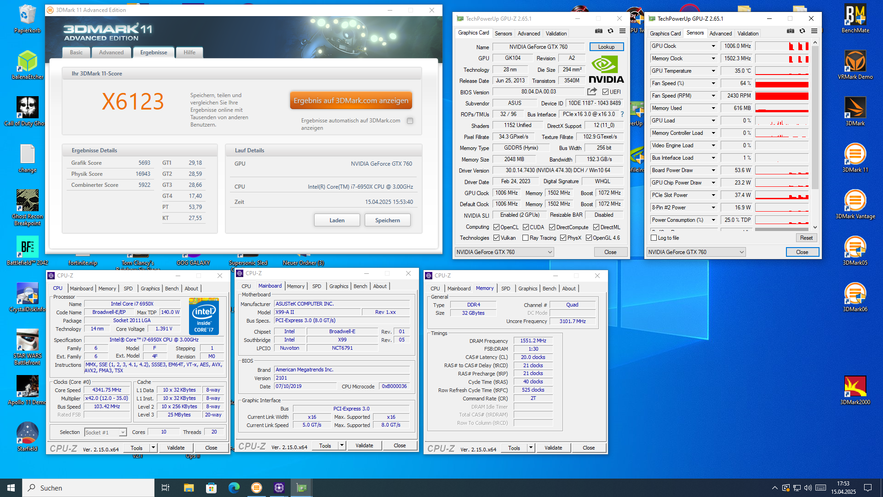
Task: Toggle the OpenCL checkbox in GPU-Z
Action: point(496,227)
